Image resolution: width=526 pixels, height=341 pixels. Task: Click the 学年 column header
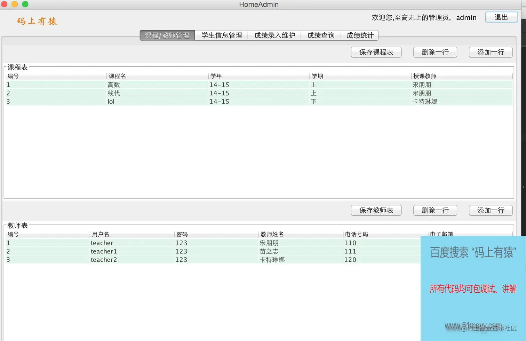(259, 76)
